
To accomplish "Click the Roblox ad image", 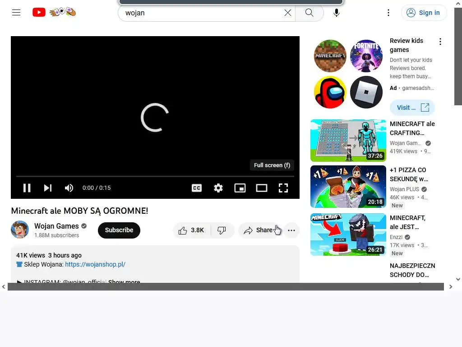I will coord(366,92).
